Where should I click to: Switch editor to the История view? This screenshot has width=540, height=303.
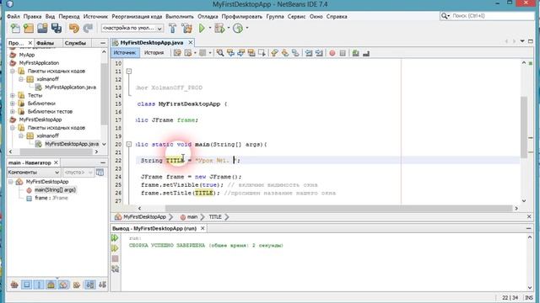click(x=154, y=52)
